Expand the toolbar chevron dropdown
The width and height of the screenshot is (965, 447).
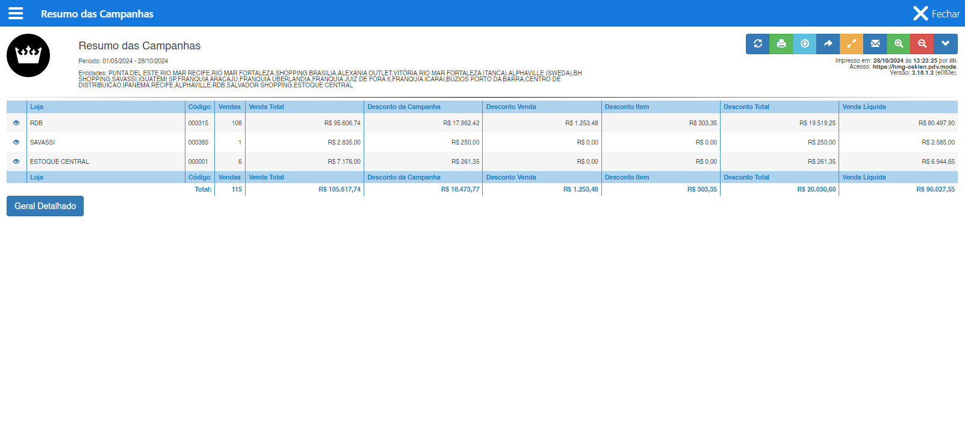pyautogui.click(x=945, y=44)
